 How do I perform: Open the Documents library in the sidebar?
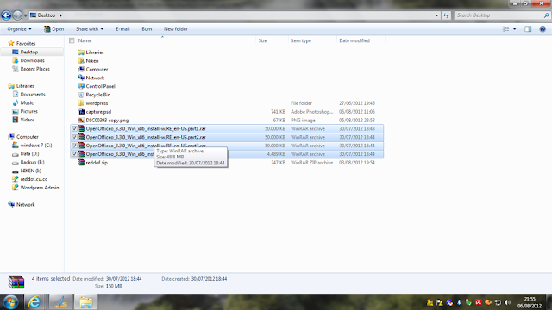click(33, 94)
